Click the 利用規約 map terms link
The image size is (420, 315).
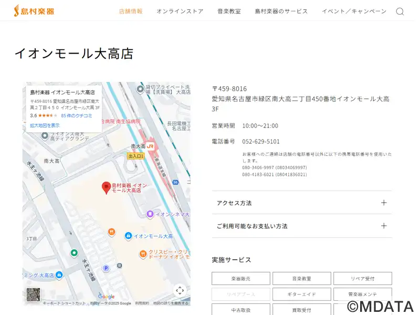tap(142, 303)
